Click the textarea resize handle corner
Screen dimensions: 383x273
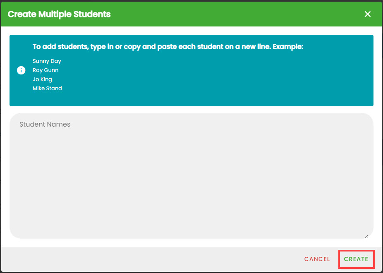(x=366, y=236)
